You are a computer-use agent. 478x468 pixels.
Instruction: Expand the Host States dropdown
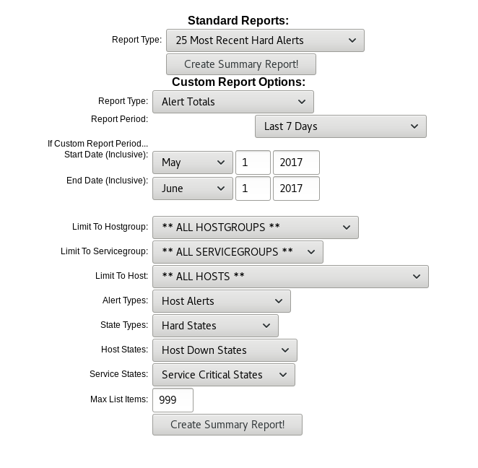(225, 350)
